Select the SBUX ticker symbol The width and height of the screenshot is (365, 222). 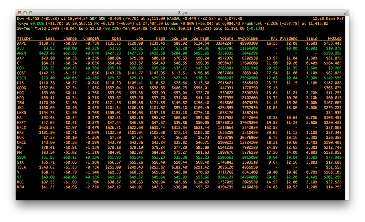click(x=22, y=157)
